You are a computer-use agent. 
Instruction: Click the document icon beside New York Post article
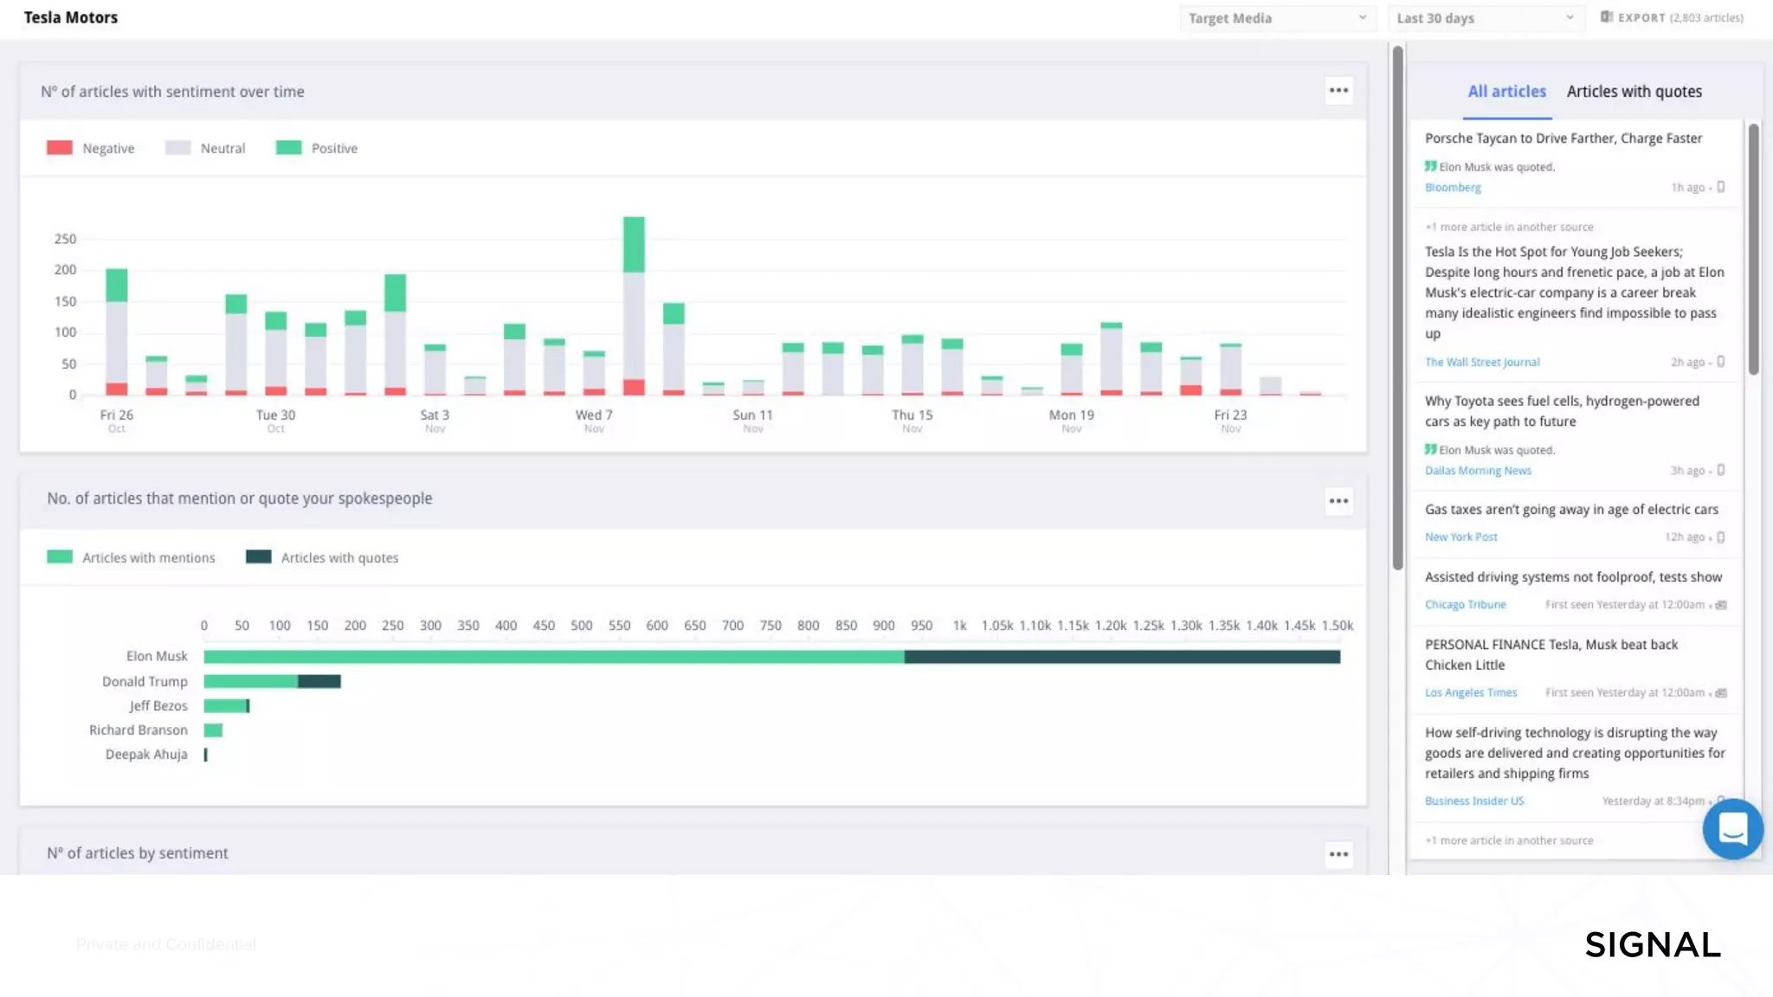click(x=1721, y=537)
